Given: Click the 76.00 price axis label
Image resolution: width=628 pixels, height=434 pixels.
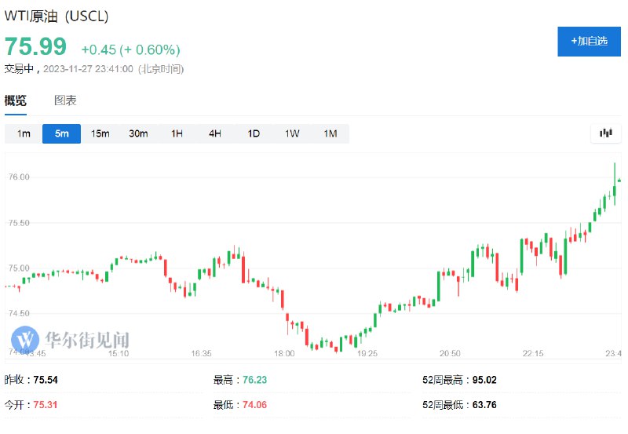Looking at the screenshot, I should (19, 177).
